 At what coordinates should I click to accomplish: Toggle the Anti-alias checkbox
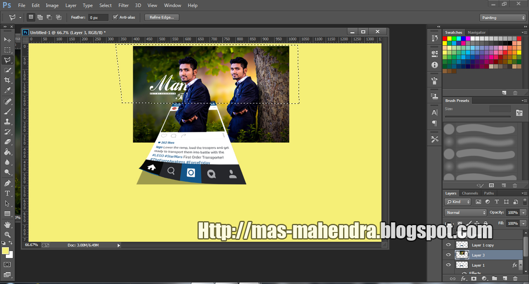pyautogui.click(x=115, y=17)
